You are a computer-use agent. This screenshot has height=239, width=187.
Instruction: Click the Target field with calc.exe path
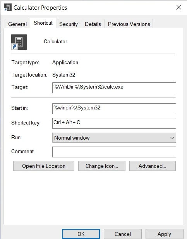pos(114,88)
